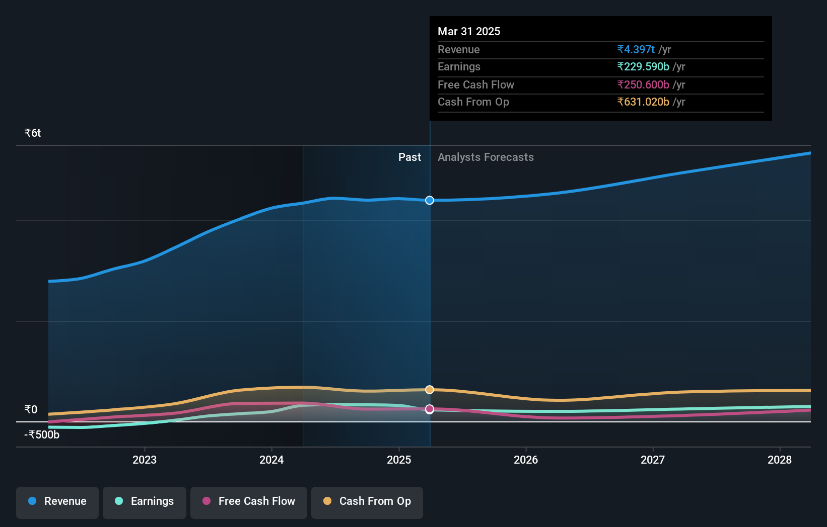Viewport: 827px width, 527px height.
Task: Toggle the Cash From Op legend button
Action: pyautogui.click(x=367, y=502)
